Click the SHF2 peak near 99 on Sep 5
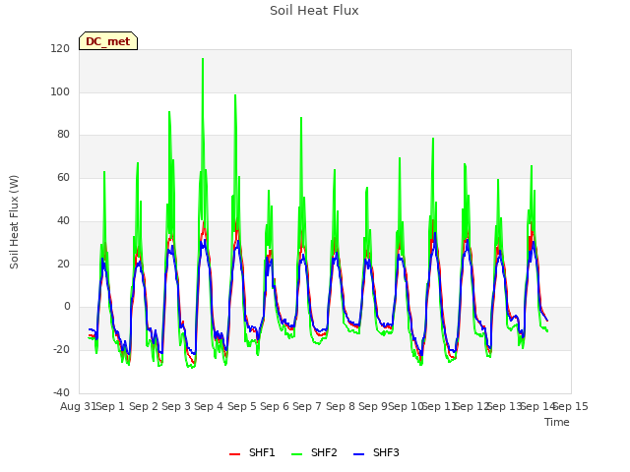630x472 pixels. [x=235, y=95]
